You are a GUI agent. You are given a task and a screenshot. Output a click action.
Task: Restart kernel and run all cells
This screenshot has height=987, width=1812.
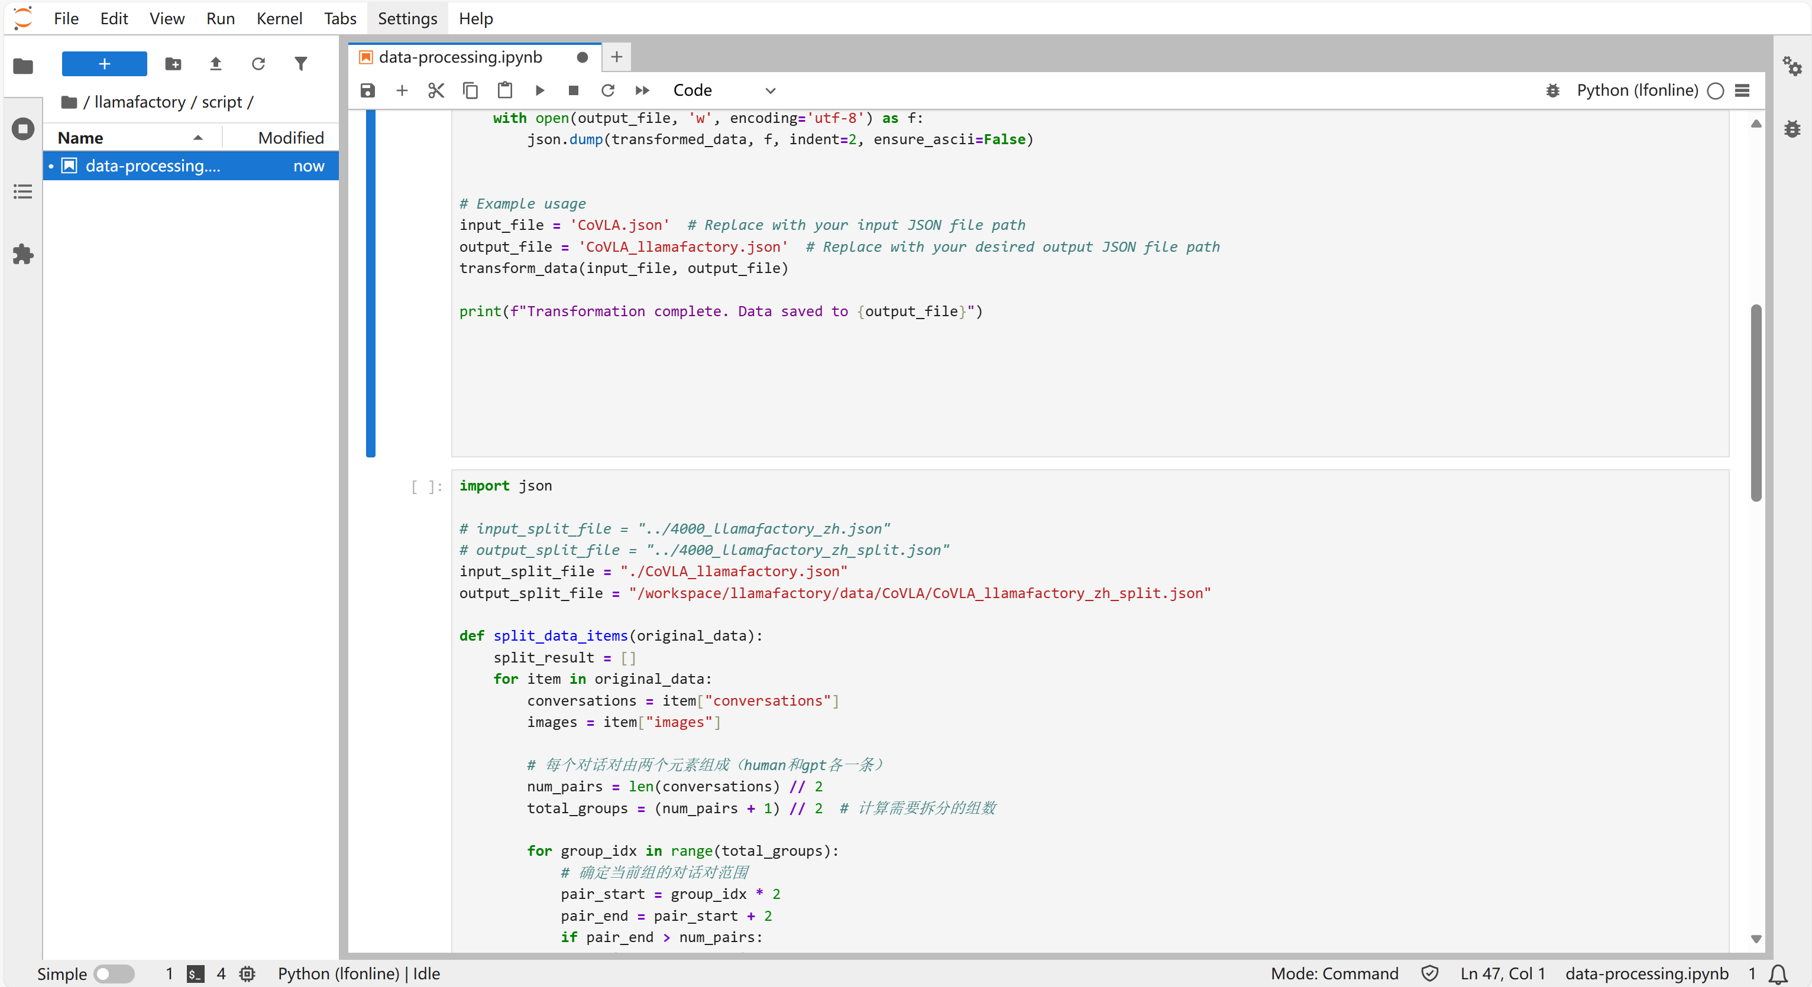(x=642, y=90)
